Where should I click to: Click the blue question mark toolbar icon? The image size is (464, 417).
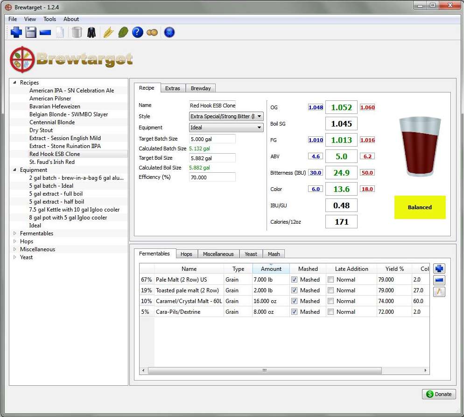(137, 32)
